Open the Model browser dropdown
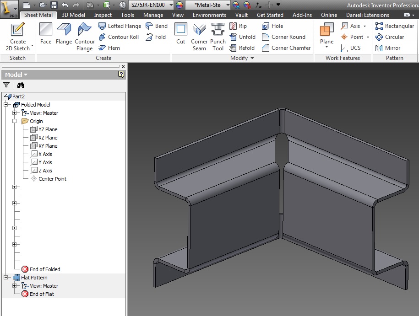 tap(16, 75)
